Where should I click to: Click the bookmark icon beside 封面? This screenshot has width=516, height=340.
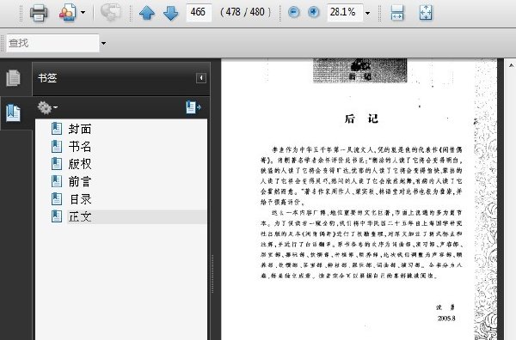(x=57, y=129)
